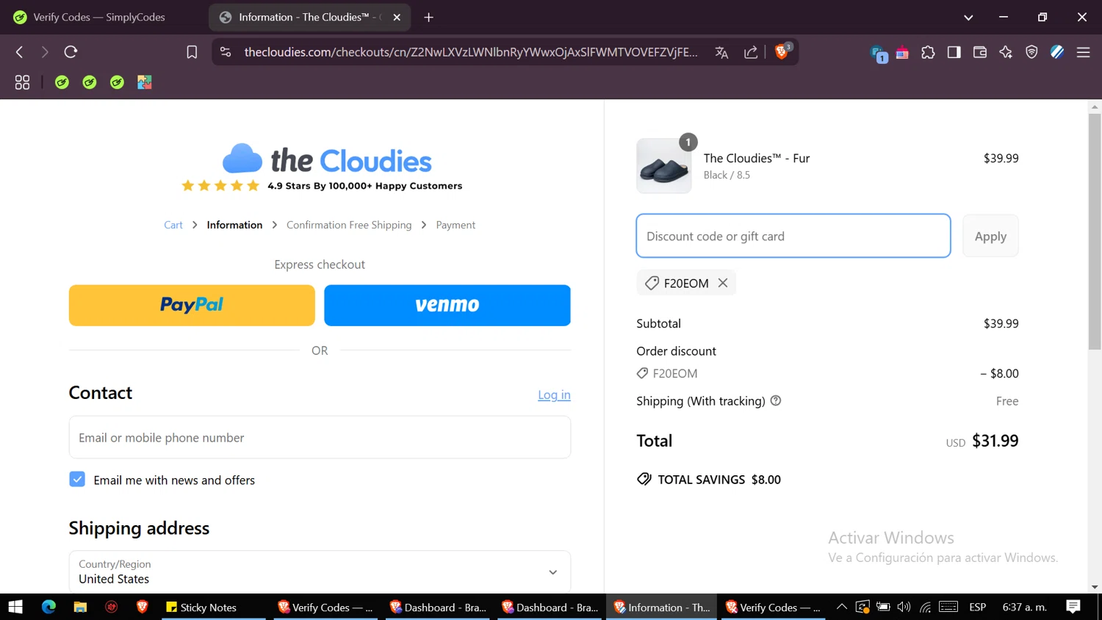This screenshot has height=620, width=1102.
Task: Pay with PayPal express checkout
Action: click(x=192, y=305)
